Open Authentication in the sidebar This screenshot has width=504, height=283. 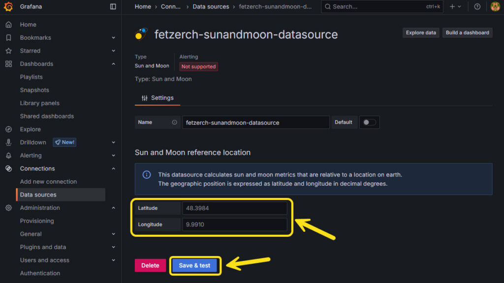tap(40, 273)
